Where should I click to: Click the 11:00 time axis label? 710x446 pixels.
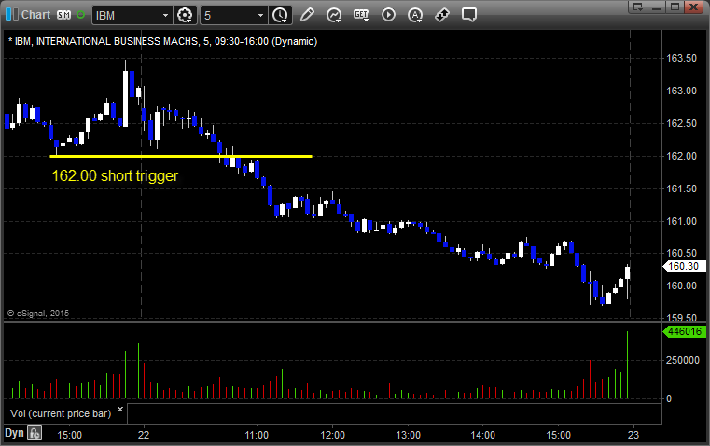point(257,435)
